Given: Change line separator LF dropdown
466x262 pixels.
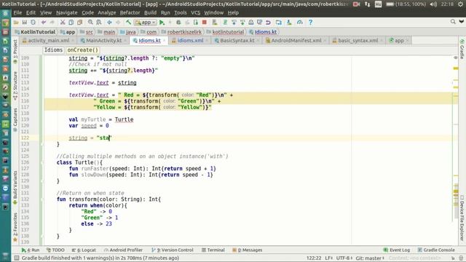Looking at the screenshot, I should pyautogui.click(x=328, y=258).
